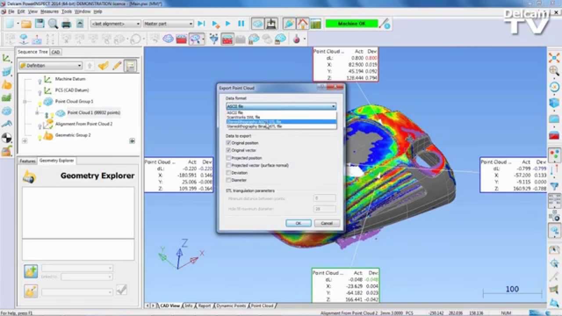562x316 pixels.
Task: Click Minimum distance between points field
Action: pos(325,198)
